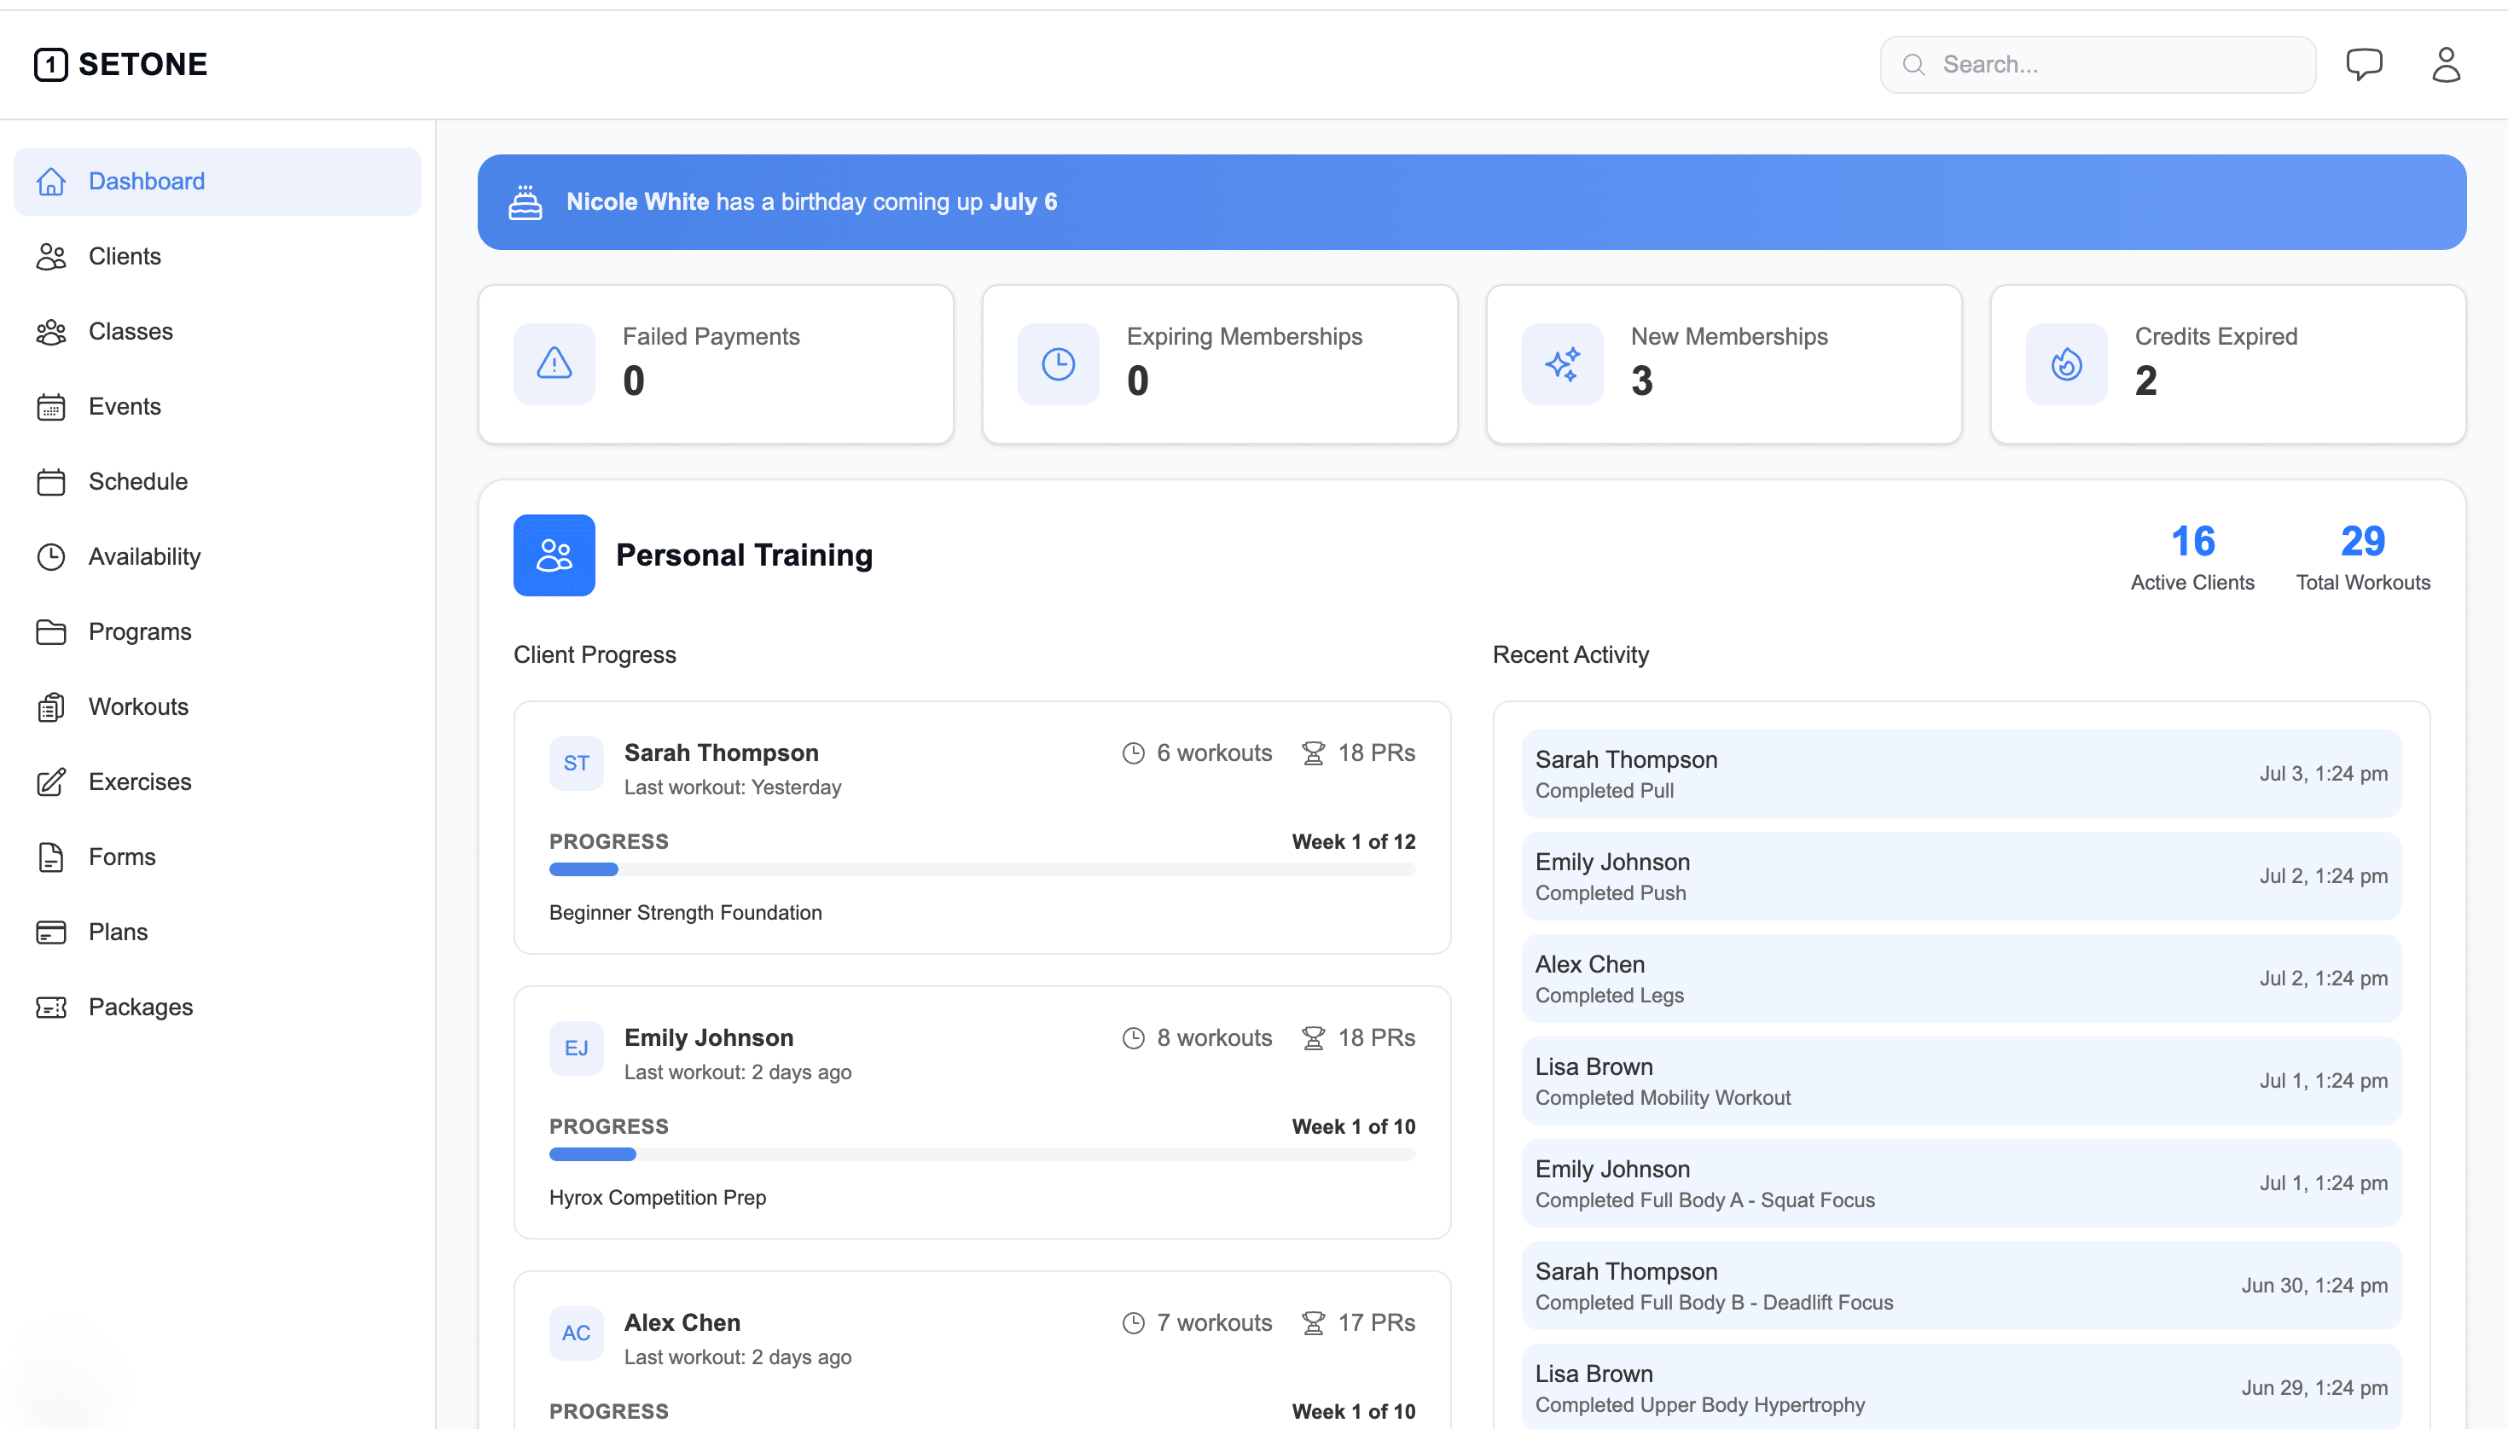Viewport: 2508px width, 1429px height.
Task: Click the Beginner Strength Foundation program label
Action: (686, 913)
